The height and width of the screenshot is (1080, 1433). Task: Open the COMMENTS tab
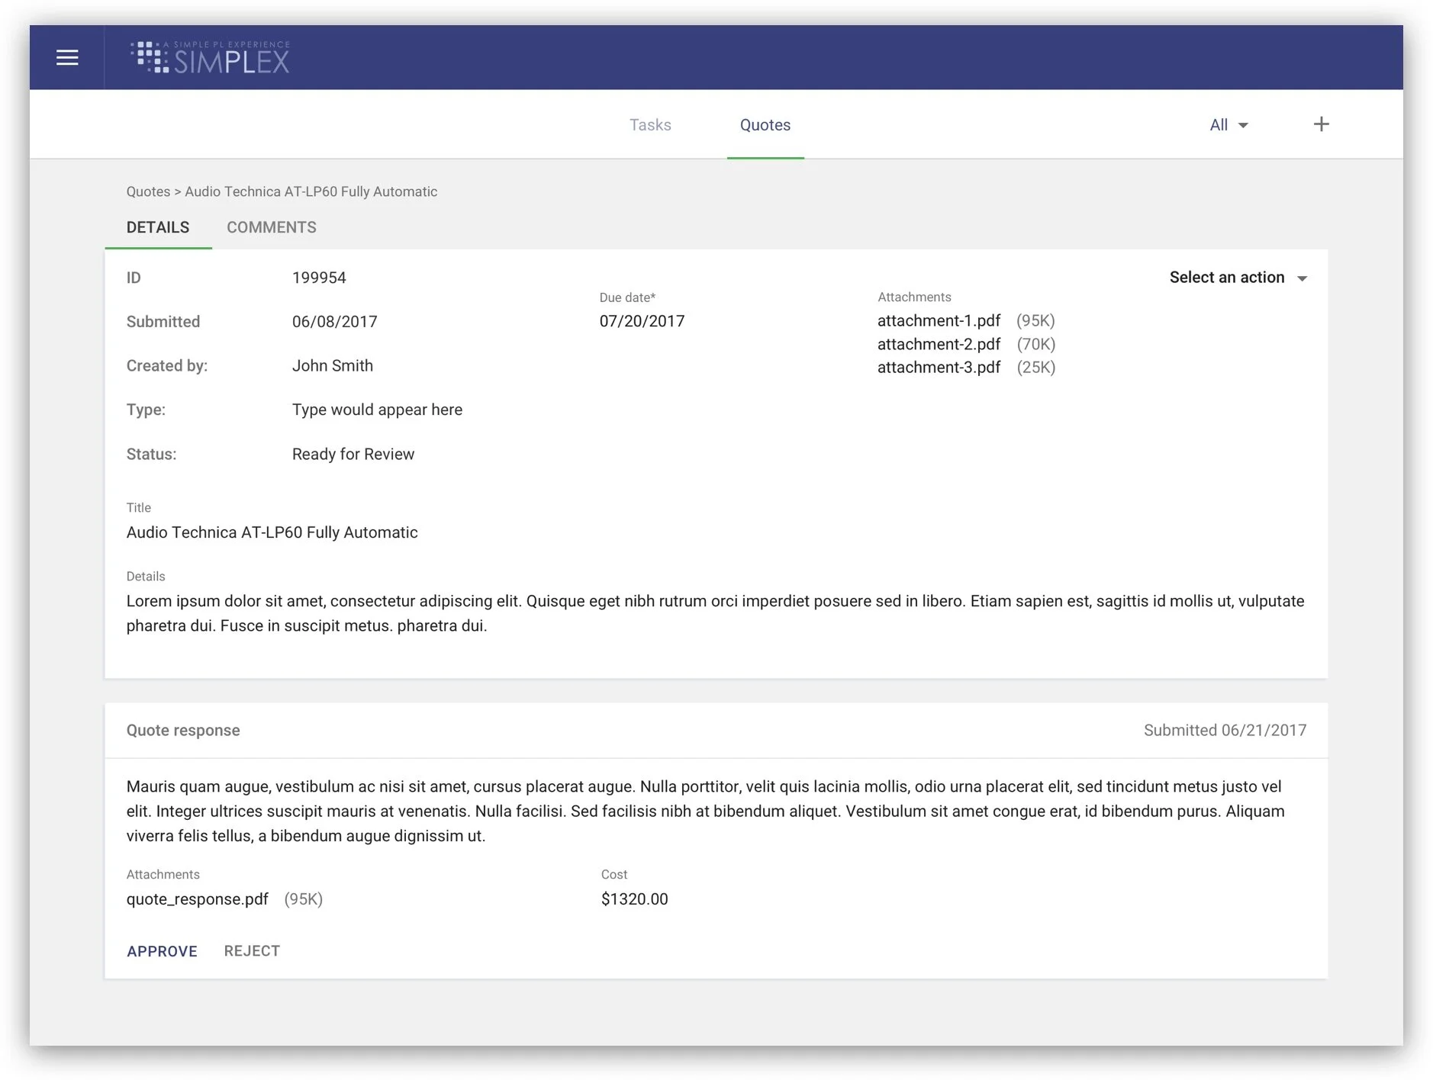pos(272,227)
